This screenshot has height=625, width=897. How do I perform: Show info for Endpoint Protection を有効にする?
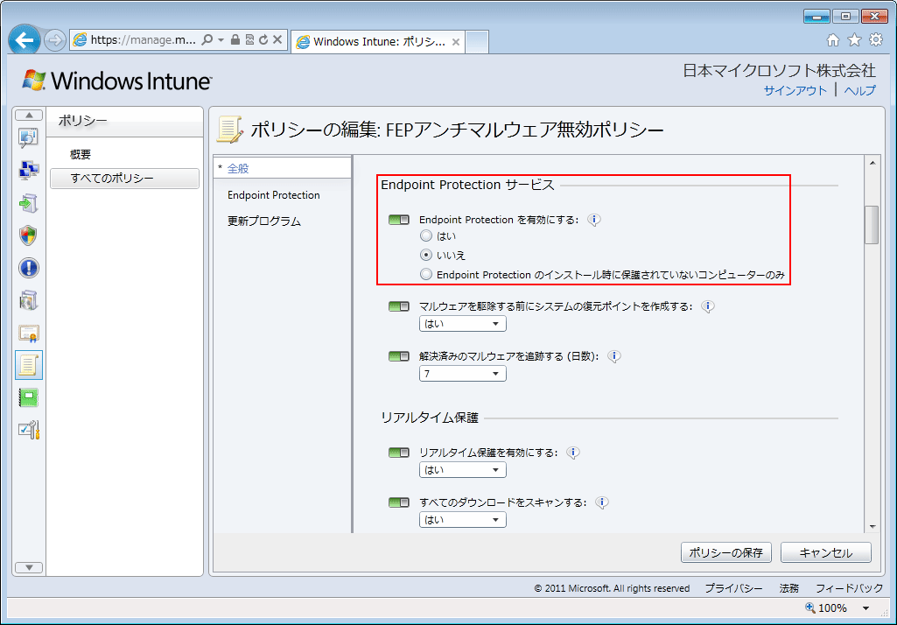tap(594, 220)
